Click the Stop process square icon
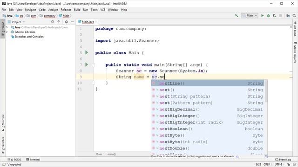The height and width of the screenshot is (167, 298). [x=280, y=15]
